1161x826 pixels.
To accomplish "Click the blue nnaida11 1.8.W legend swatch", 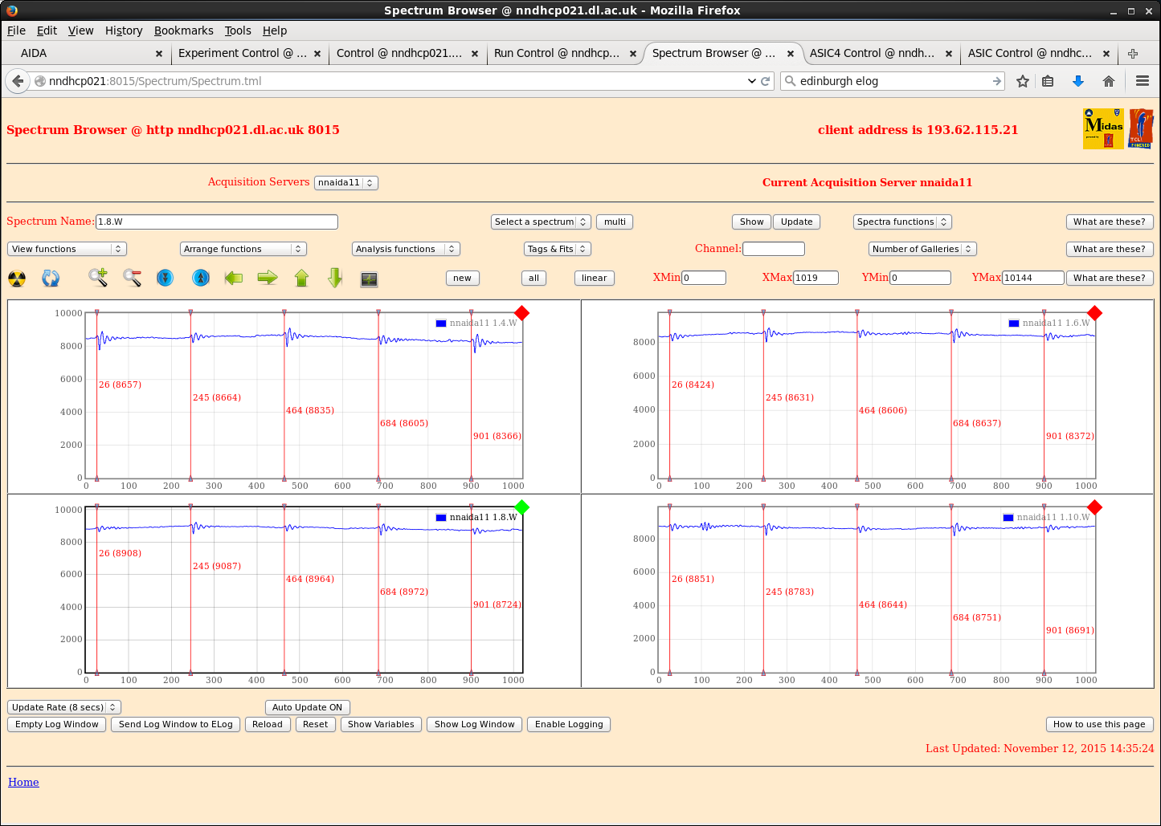I will 440,518.
